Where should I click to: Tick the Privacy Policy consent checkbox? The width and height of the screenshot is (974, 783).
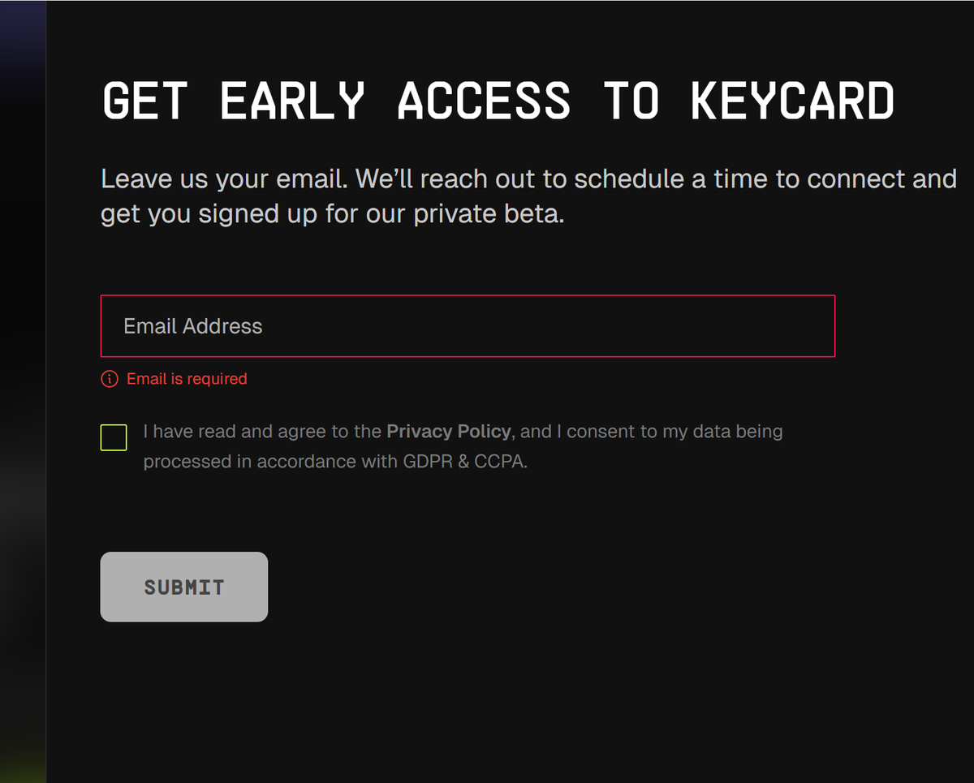(x=114, y=437)
